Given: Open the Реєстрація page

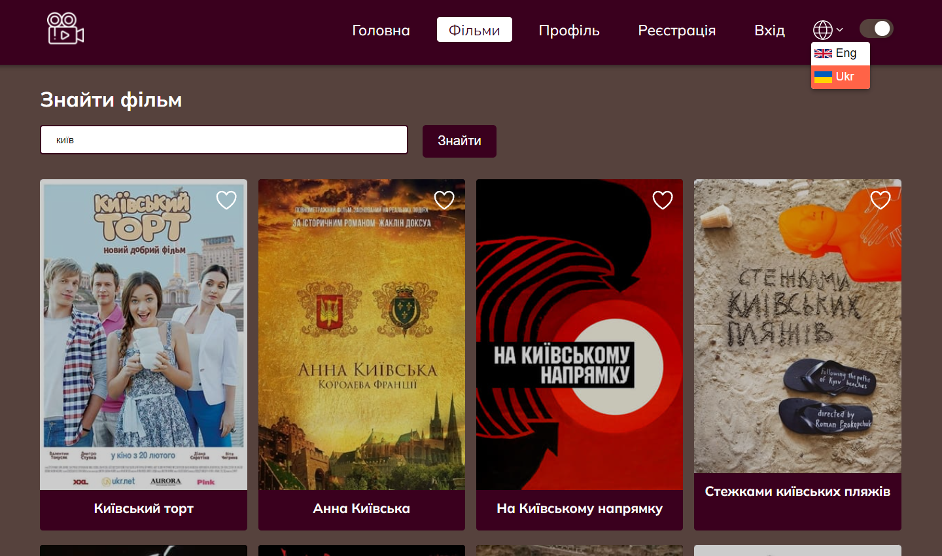Looking at the screenshot, I should pyautogui.click(x=677, y=30).
